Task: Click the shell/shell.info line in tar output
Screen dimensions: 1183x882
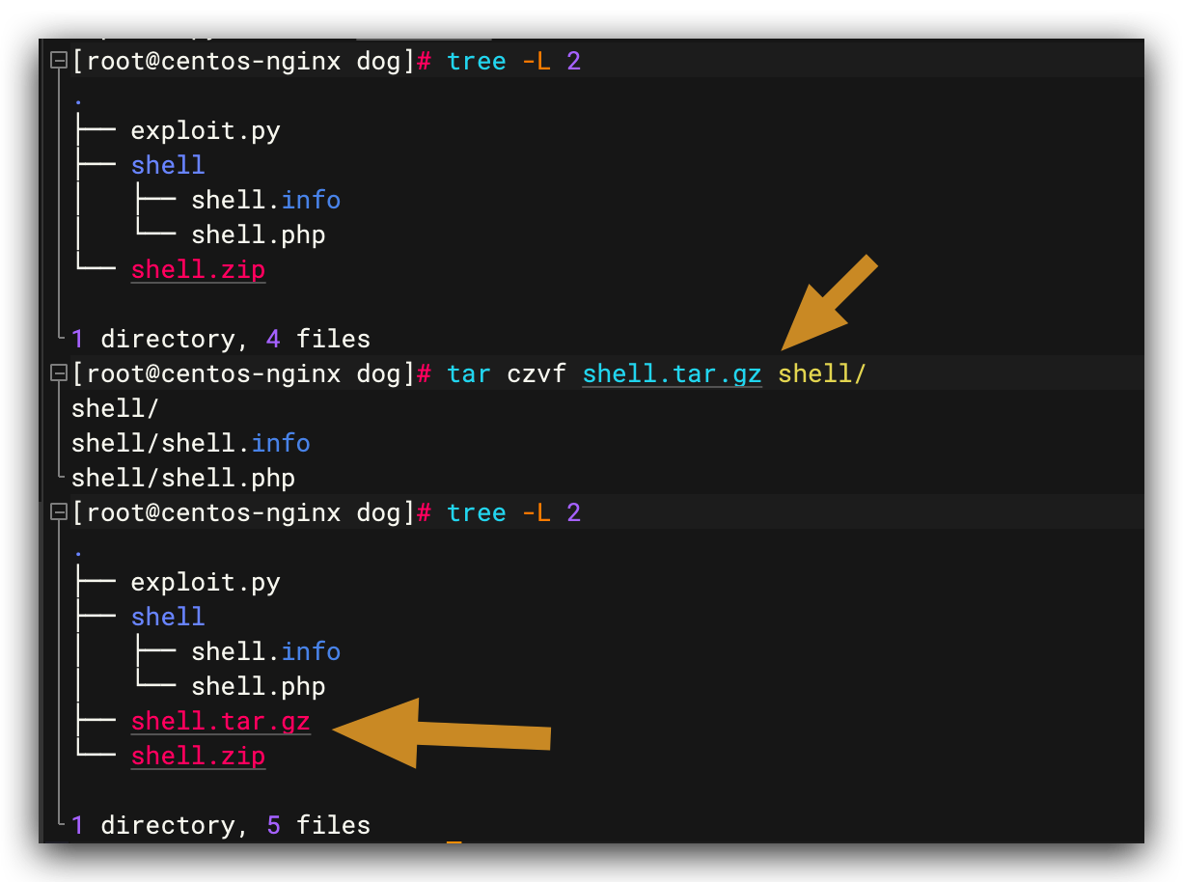Action: 190,443
